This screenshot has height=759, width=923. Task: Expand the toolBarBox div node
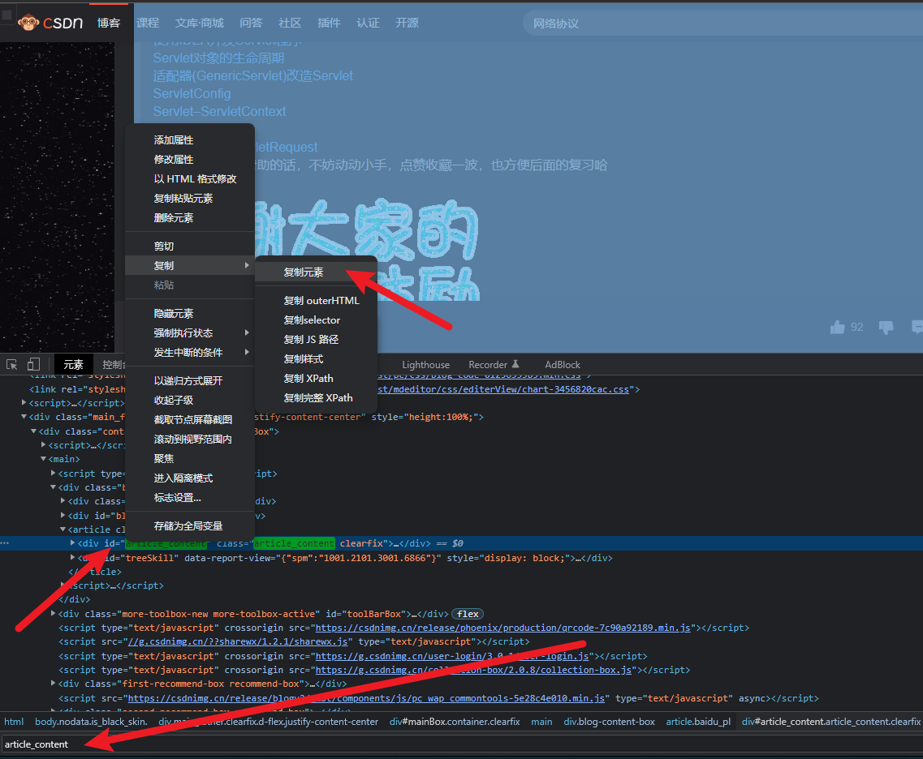(54, 613)
